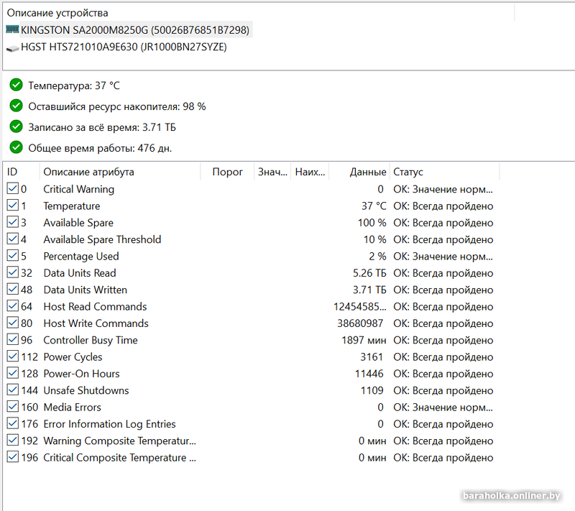Click the green check beside Температура
This screenshot has width=575, height=511.
coord(16,85)
